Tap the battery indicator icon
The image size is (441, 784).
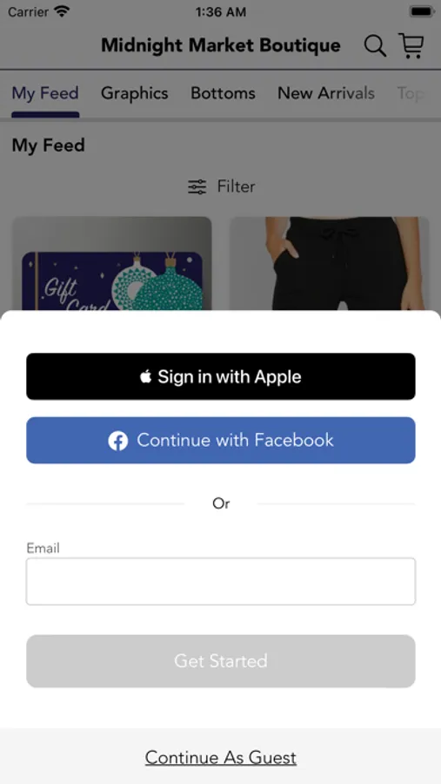(422, 11)
